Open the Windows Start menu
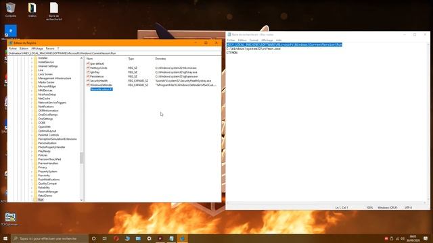Screen dimensions: 433x243 point(5,238)
